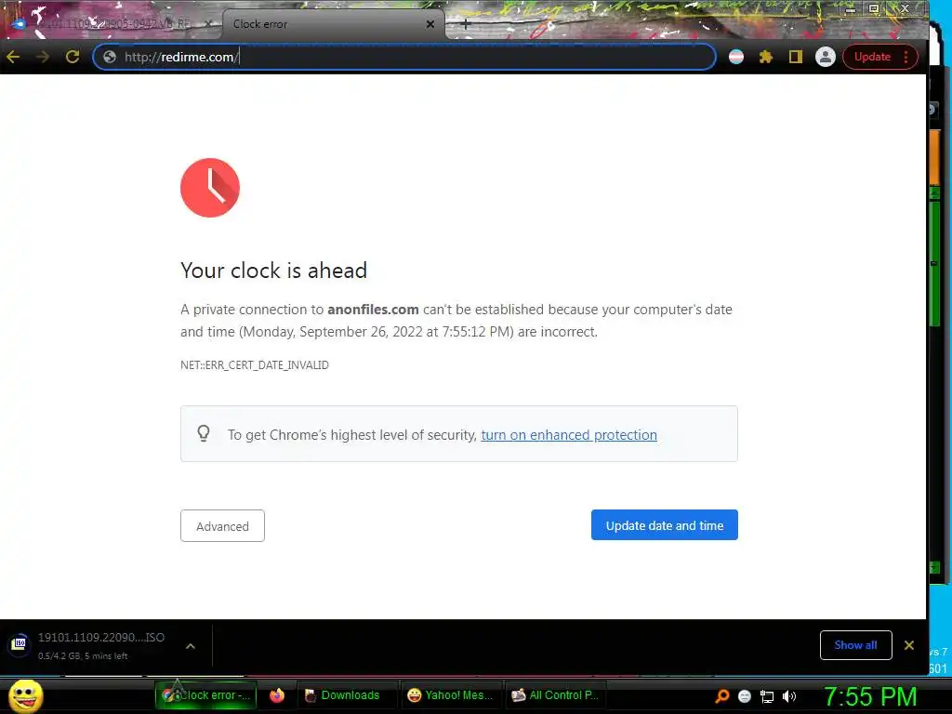Click 'Your clock is ahead' heading
952x714 pixels.
pyautogui.click(x=274, y=271)
